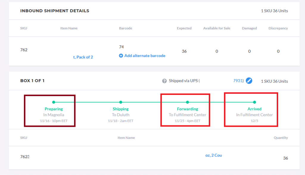This screenshot has width=305, height=175.
Task: Select the Forwarding timeline dot
Action: [188, 102]
